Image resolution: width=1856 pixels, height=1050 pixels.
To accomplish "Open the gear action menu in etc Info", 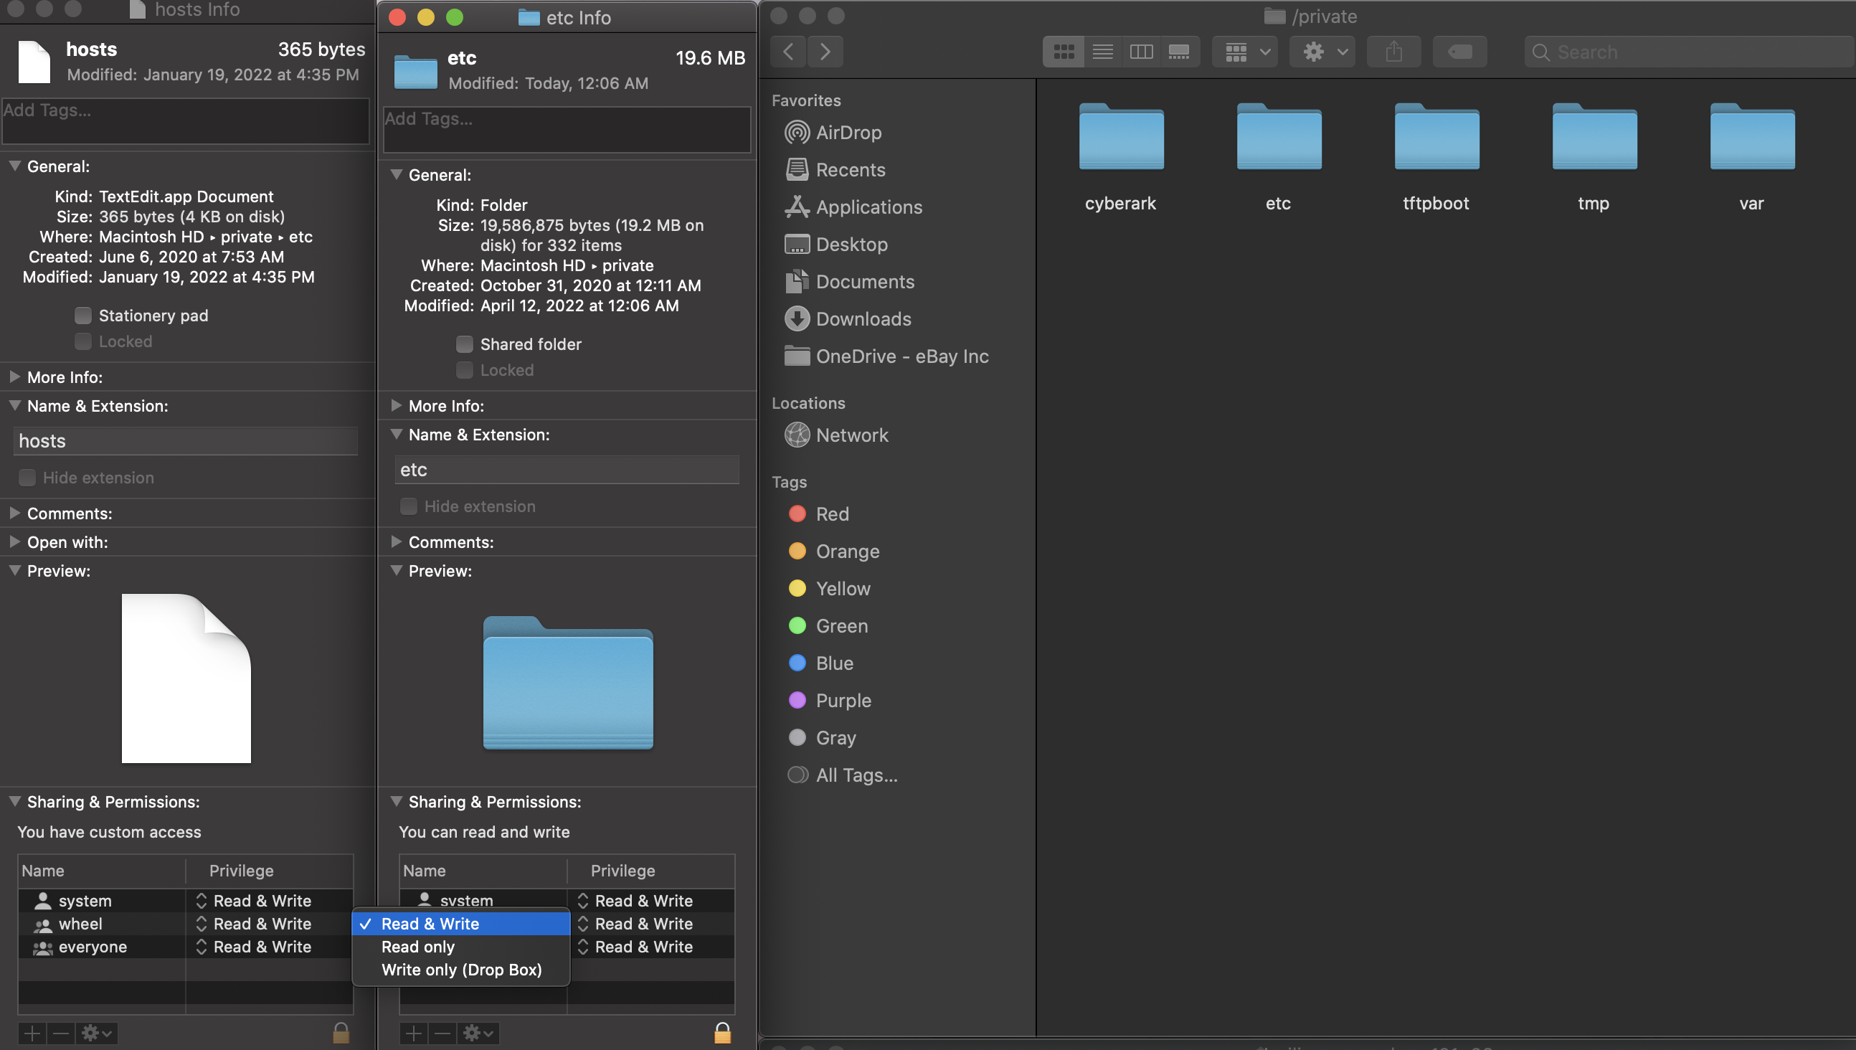I will [478, 1034].
